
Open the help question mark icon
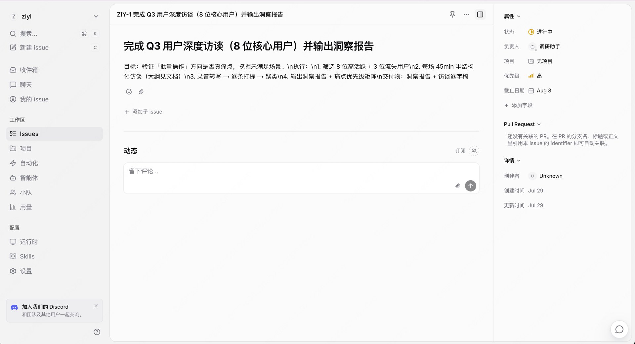tap(97, 332)
